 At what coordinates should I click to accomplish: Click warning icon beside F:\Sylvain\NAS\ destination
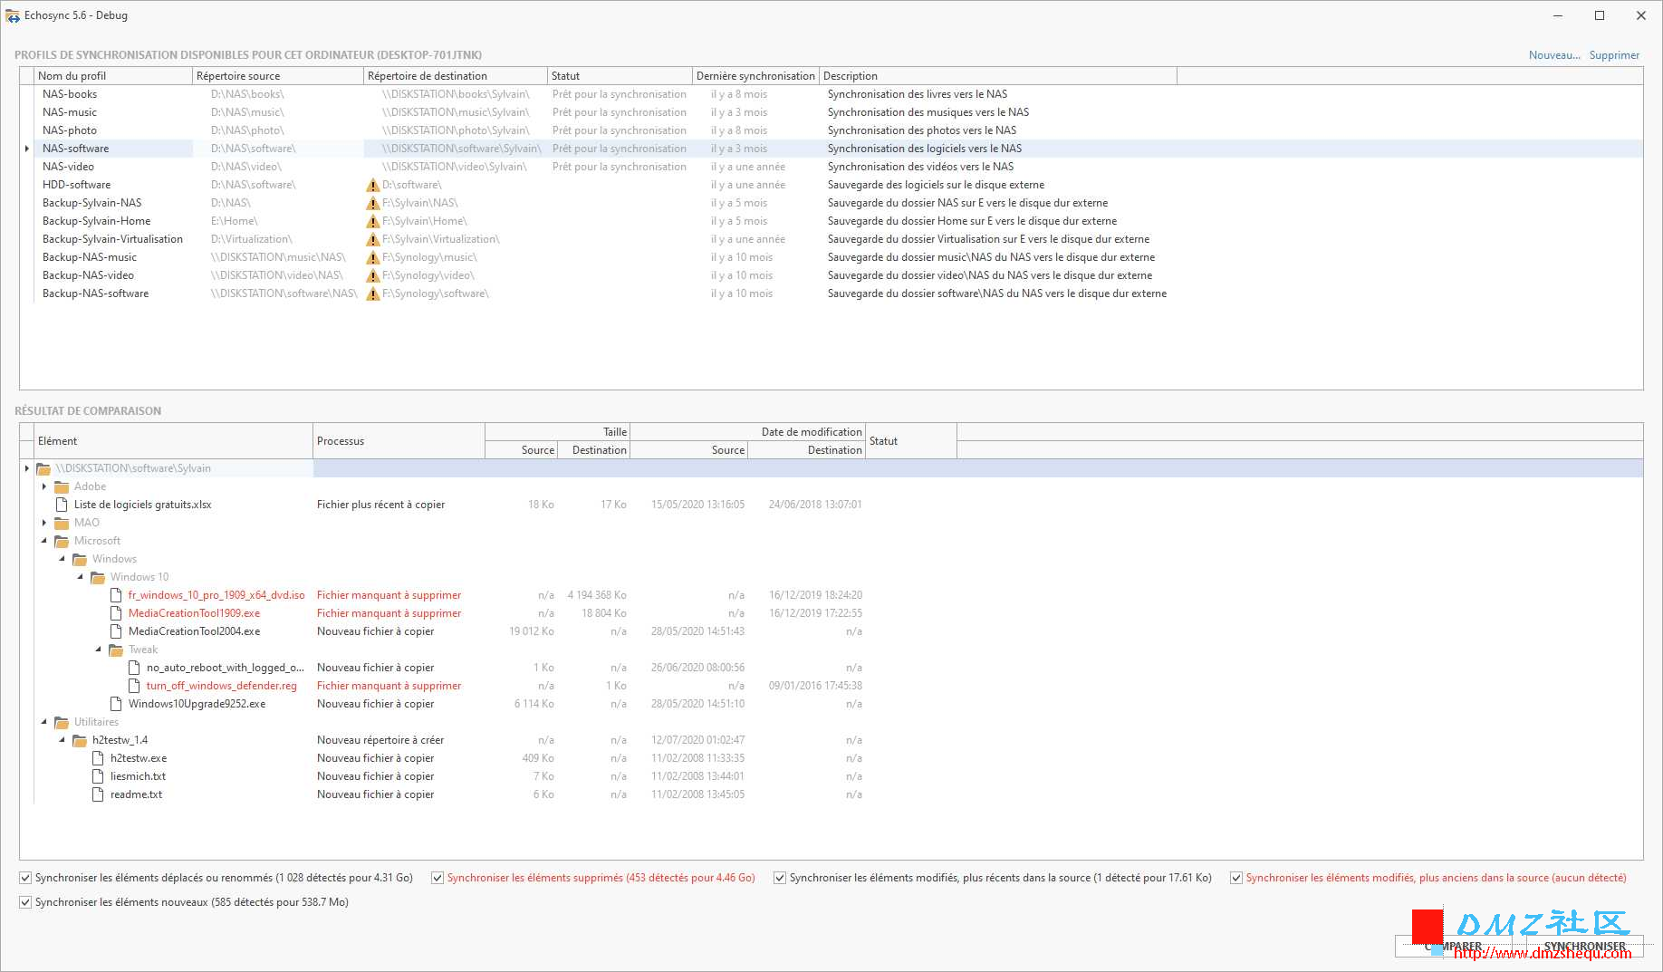(x=372, y=203)
